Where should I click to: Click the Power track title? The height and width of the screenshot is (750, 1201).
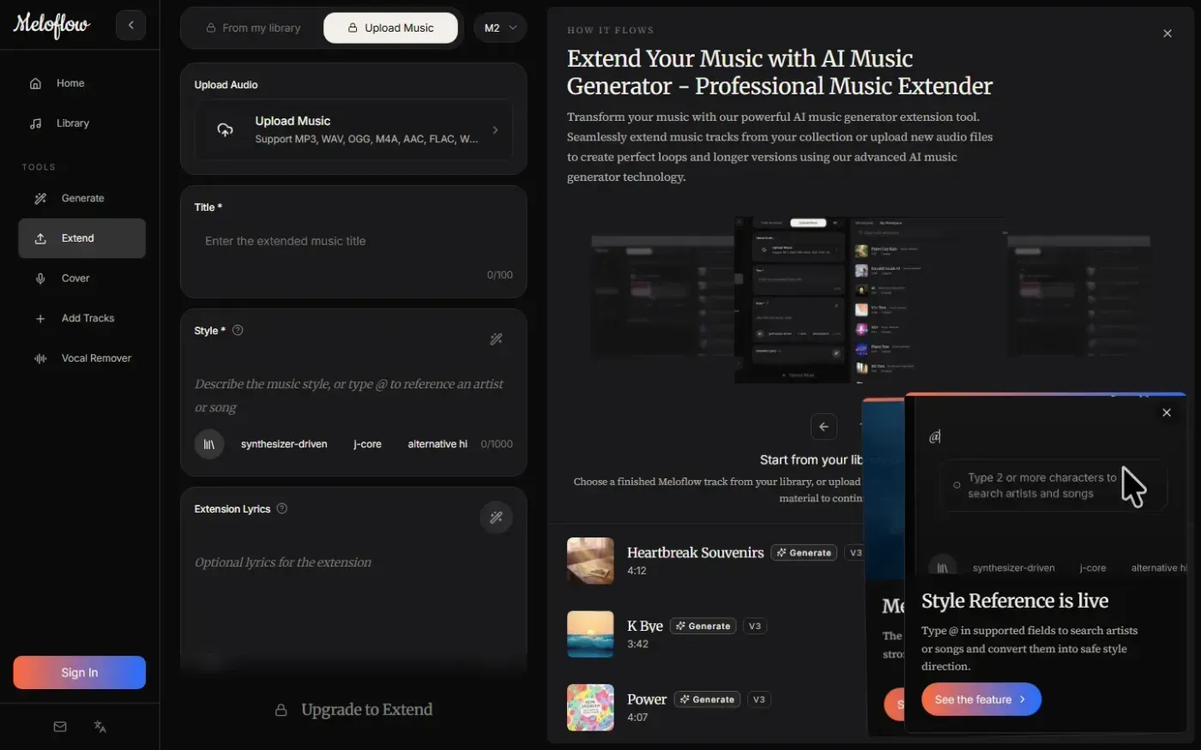click(647, 699)
